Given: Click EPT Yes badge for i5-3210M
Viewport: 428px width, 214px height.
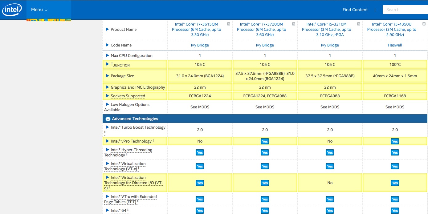Looking at the screenshot, I should pyautogui.click(x=330, y=199).
